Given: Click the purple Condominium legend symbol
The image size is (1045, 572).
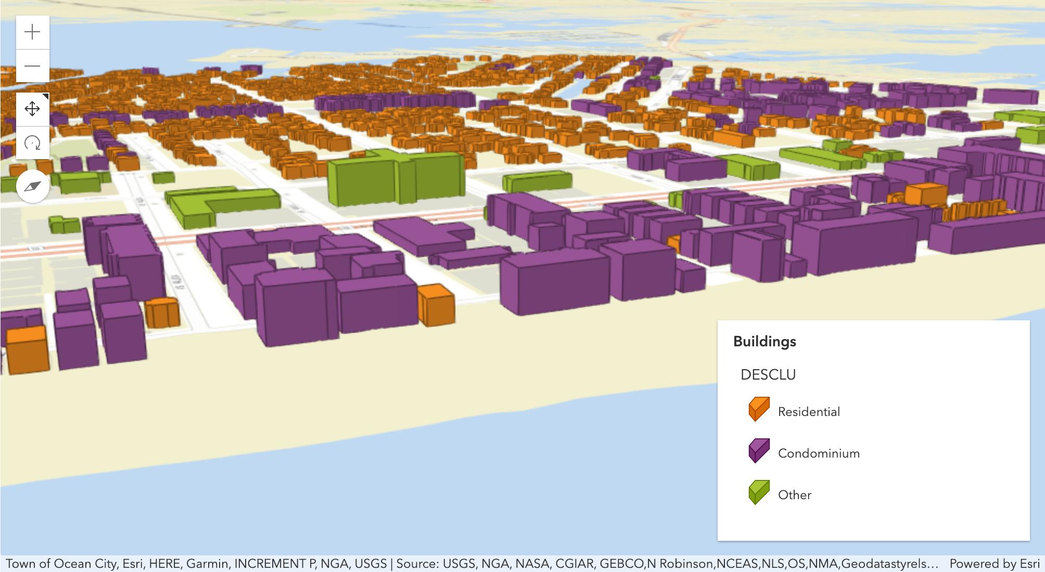Looking at the screenshot, I should click(759, 451).
